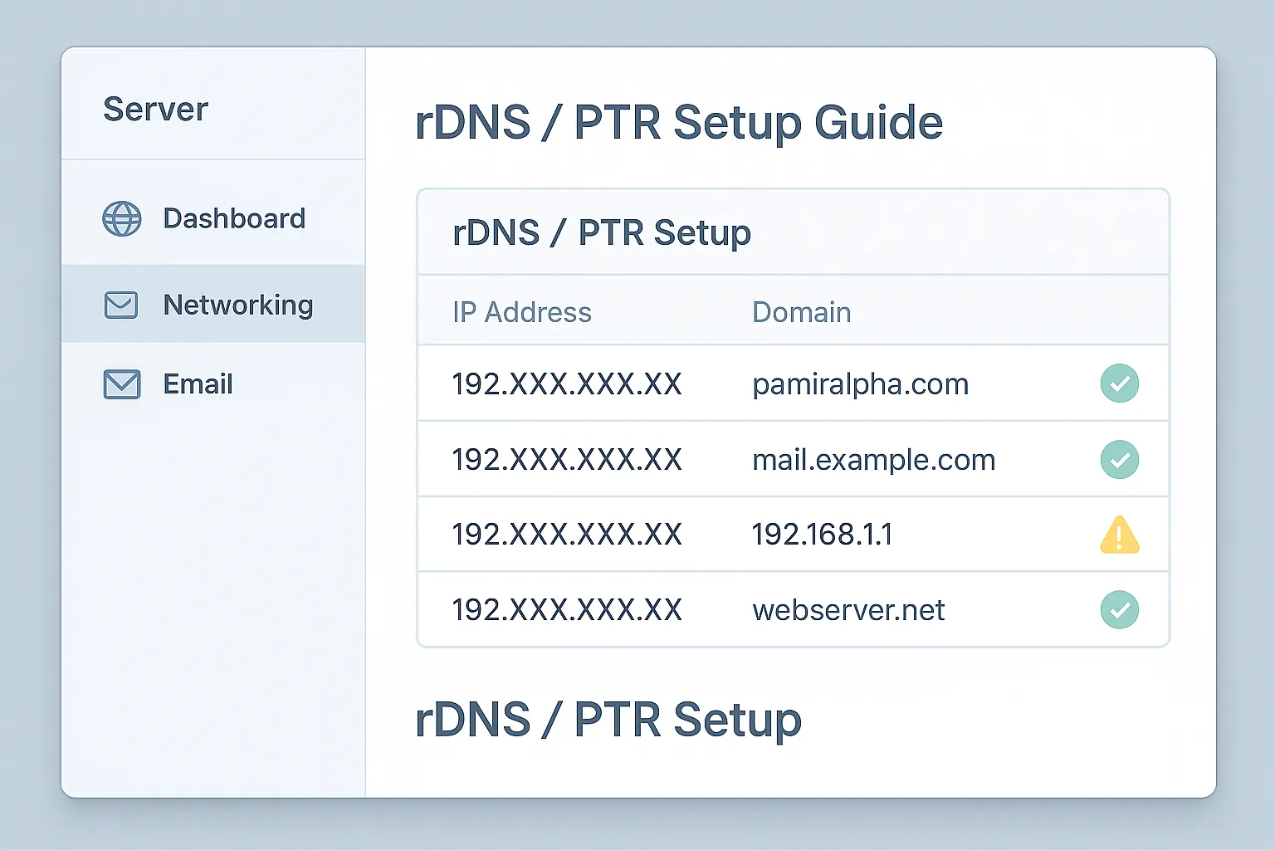Click the Email envelope icon in sidebar
The image size is (1275, 850).
[122, 384]
